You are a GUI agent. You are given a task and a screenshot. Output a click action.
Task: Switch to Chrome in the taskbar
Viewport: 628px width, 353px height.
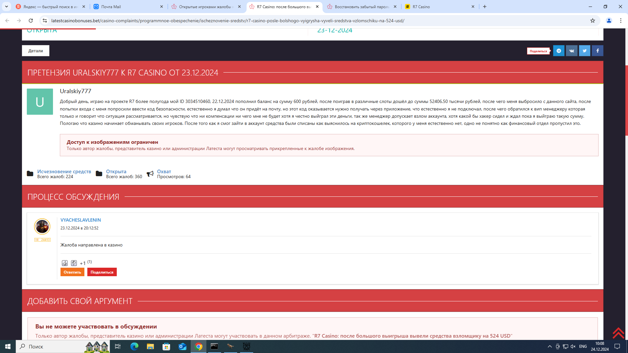[199, 346]
